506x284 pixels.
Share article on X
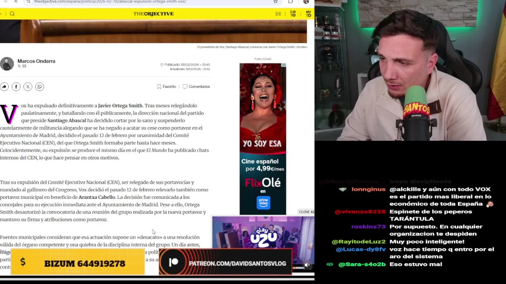click(x=28, y=87)
